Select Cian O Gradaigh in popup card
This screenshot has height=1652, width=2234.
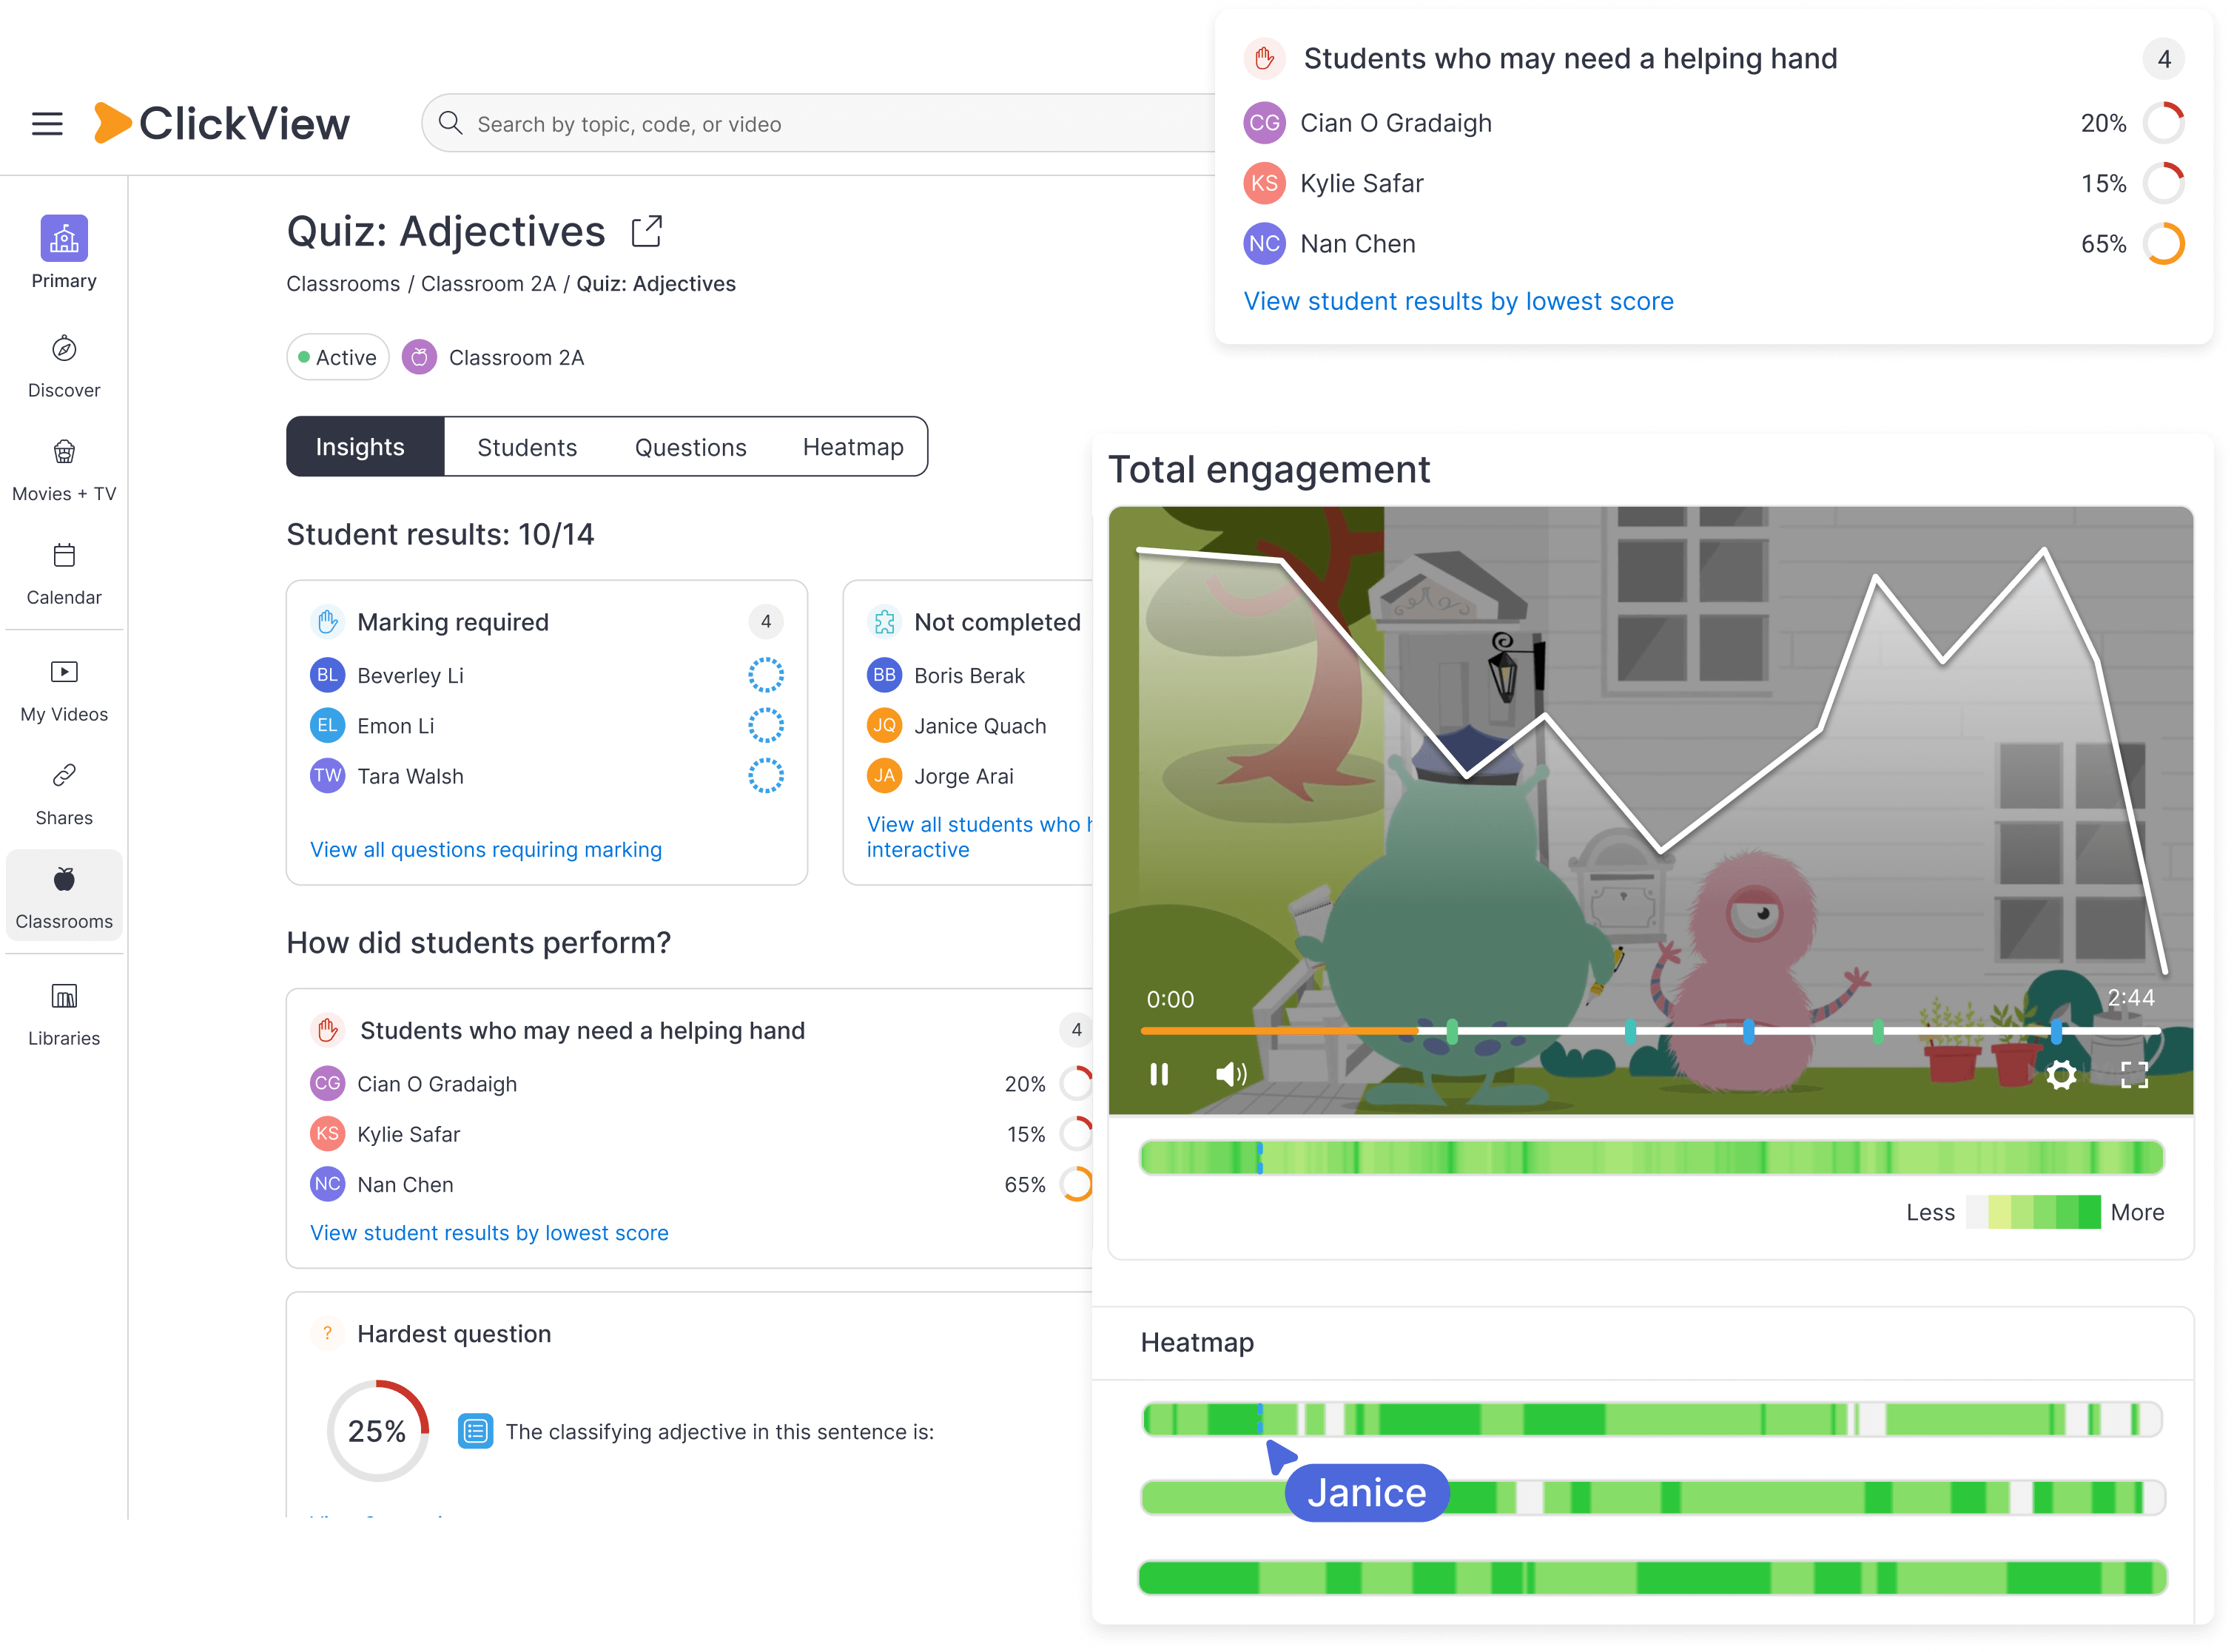[1714, 123]
